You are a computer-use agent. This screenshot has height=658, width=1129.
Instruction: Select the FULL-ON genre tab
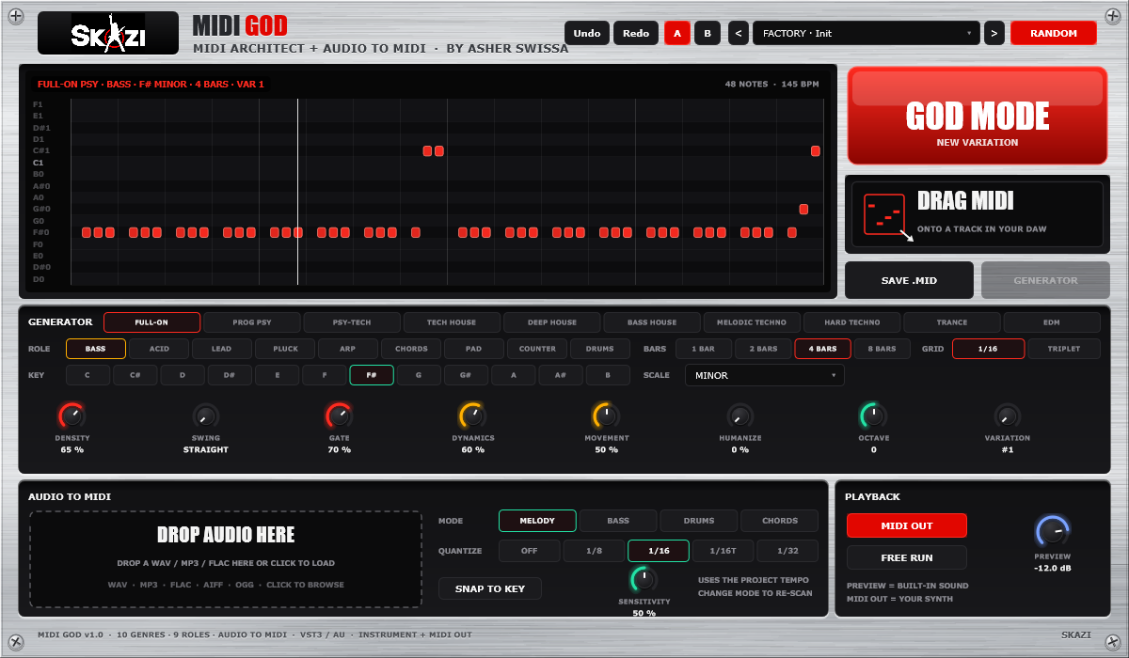151,322
